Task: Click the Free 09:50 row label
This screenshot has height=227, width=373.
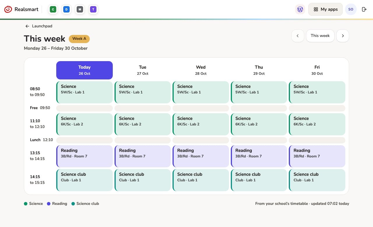Action: pyautogui.click(x=40, y=108)
